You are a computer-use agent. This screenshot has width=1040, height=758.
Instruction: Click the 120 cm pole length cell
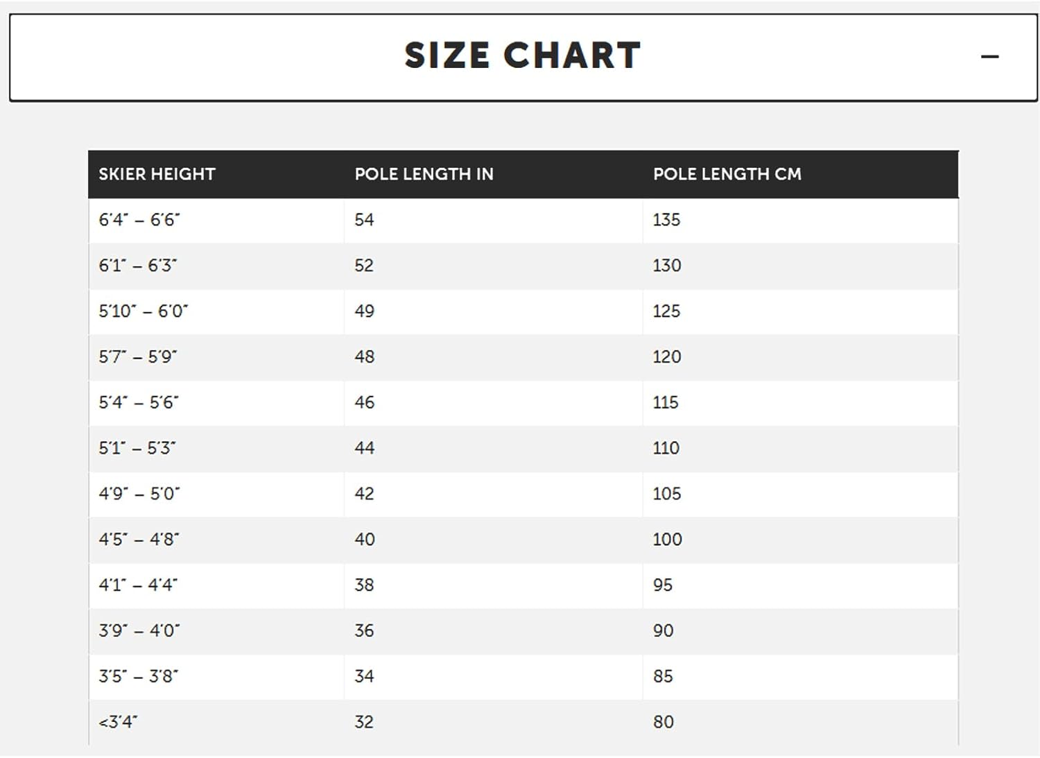pyautogui.click(x=666, y=357)
